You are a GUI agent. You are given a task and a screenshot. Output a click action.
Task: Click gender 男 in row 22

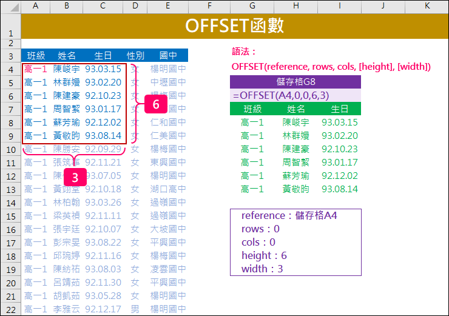pyautogui.click(x=135, y=309)
